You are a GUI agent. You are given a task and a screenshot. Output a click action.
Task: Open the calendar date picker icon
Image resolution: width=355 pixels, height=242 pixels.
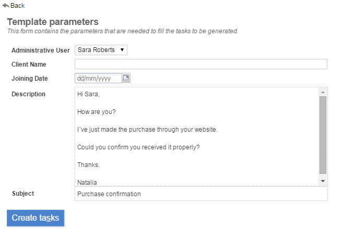click(126, 78)
